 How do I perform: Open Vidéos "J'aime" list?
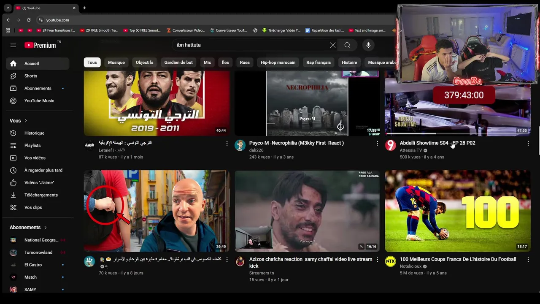(38, 182)
